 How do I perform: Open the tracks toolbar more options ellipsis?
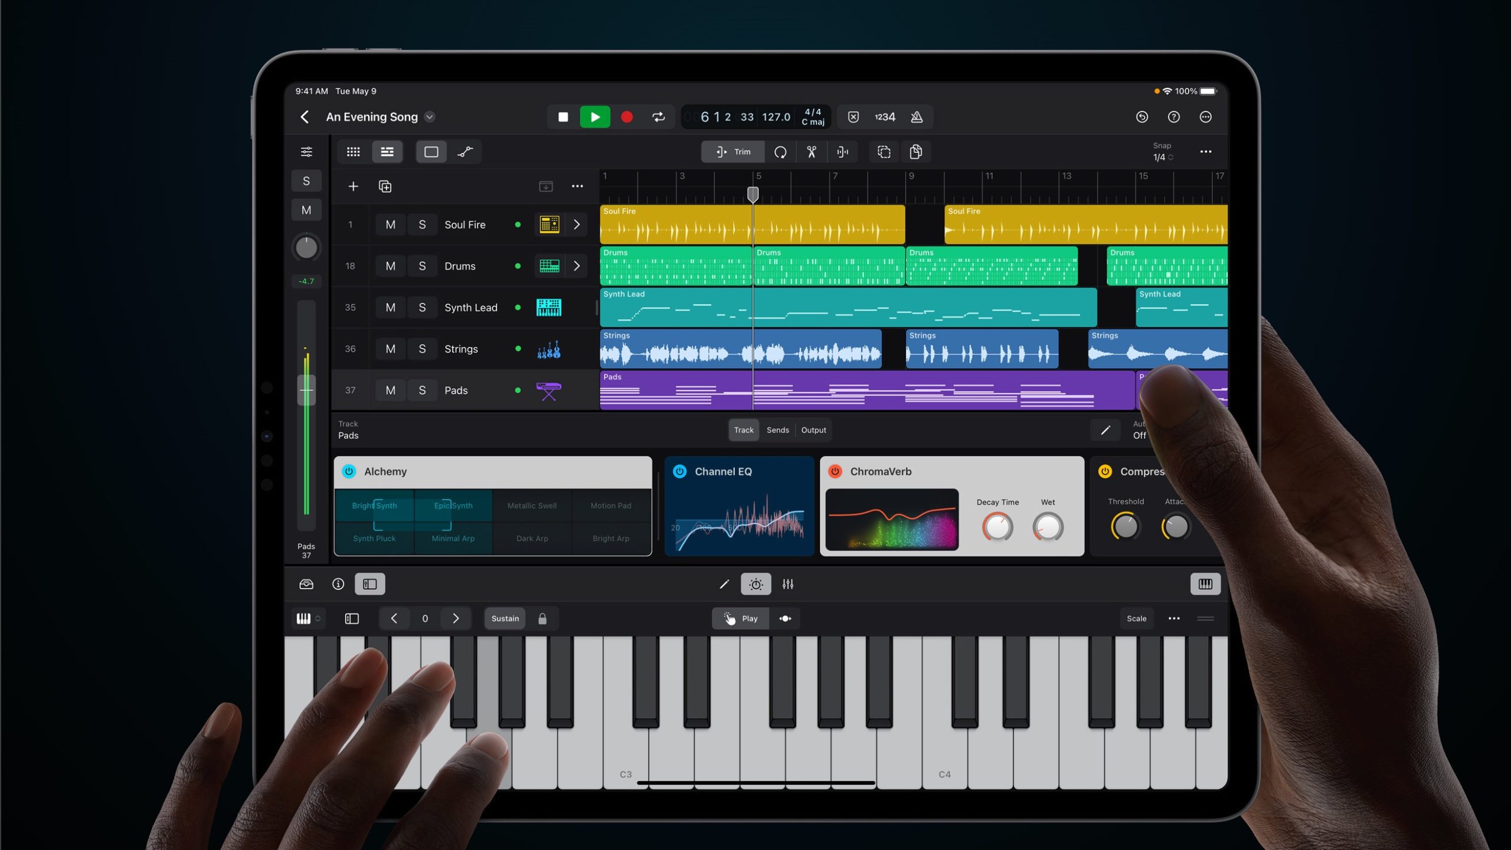pyautogui.click(x=1206, y=152)
